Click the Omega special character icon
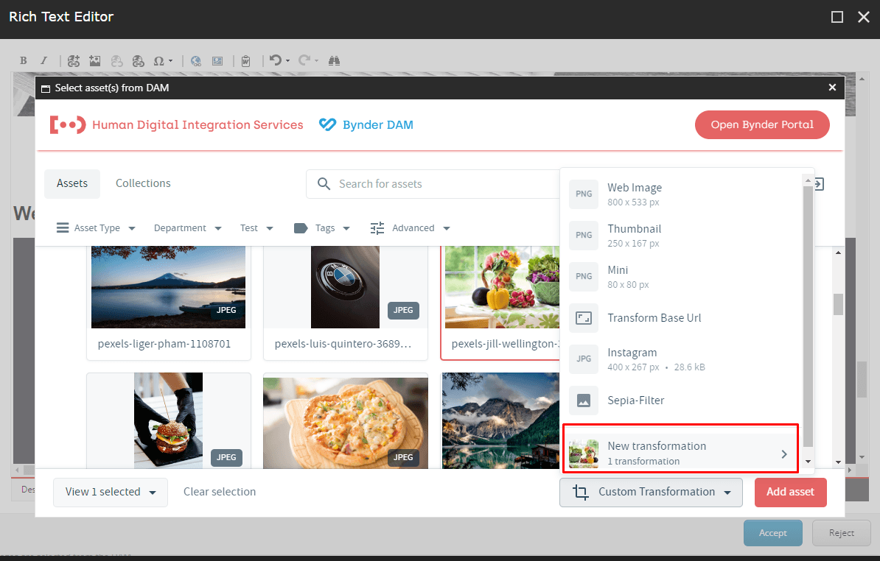Viewport: 880px width, 561px height. point(158,61)
